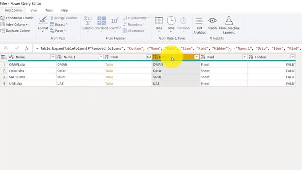Change the Data column data type icon
302x170 pixels.
point(107,57)
